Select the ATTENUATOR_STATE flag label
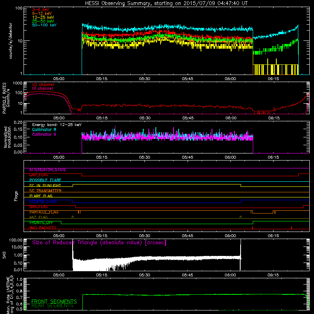 click(x=47, y=170)
